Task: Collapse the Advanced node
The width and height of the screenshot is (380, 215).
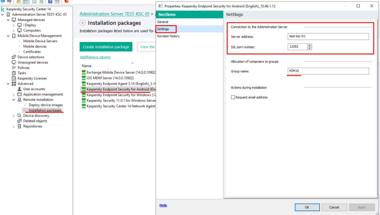Action: coord(8,84)
